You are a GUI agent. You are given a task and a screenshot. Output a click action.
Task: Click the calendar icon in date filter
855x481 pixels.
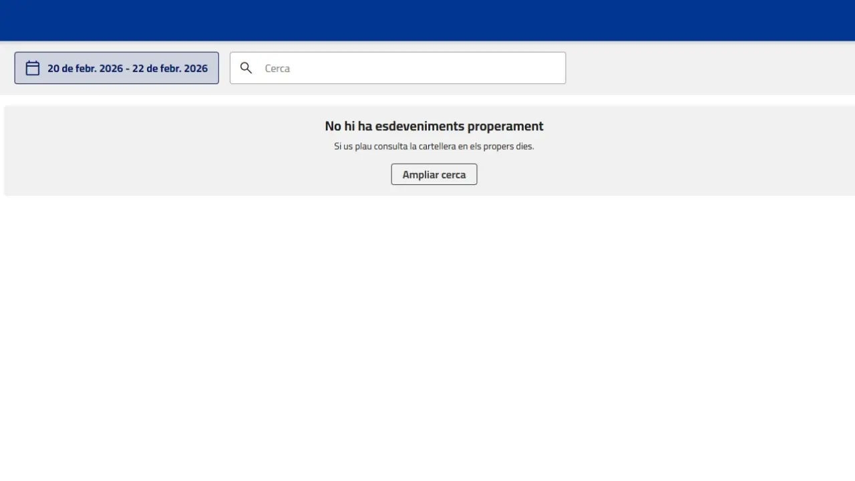point(33,68)
